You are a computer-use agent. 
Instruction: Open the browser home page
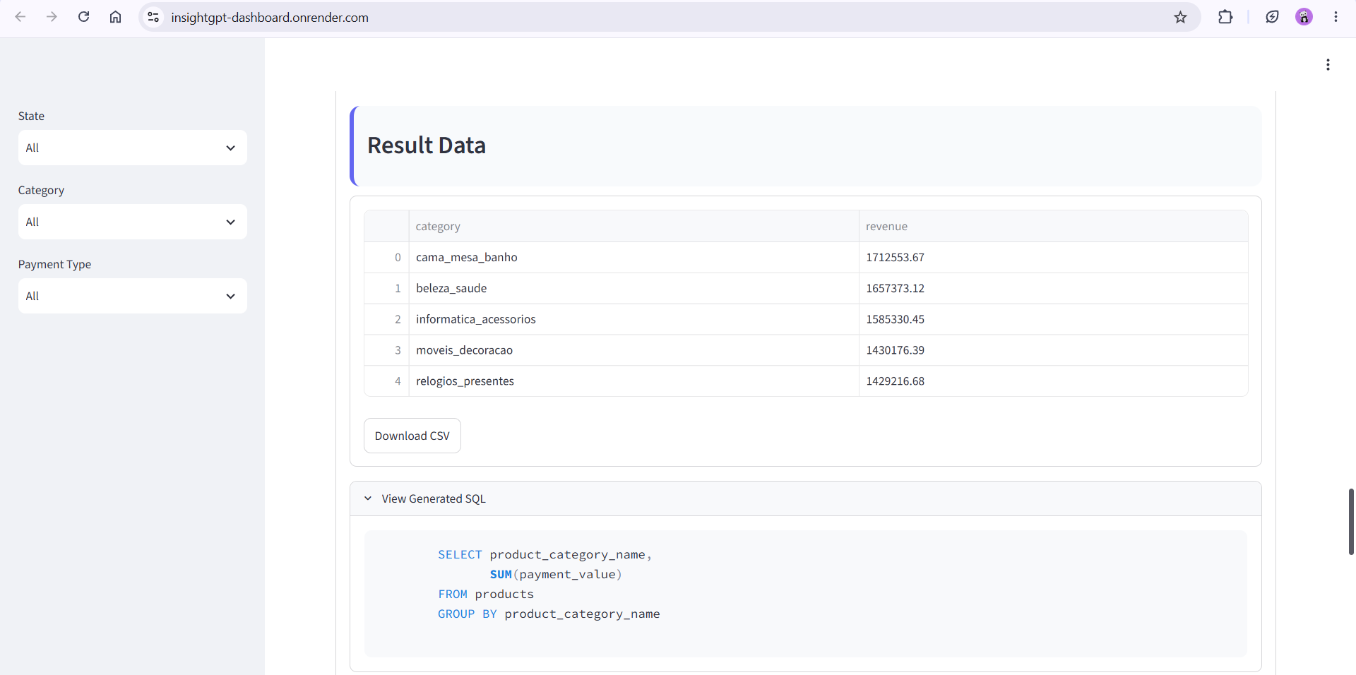coord(115,17)
